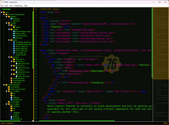Click the folder icon beside v0.2.0-alpha
This screenshot has height=125, width=169.
pyautogui.click(x=9, y=102)
